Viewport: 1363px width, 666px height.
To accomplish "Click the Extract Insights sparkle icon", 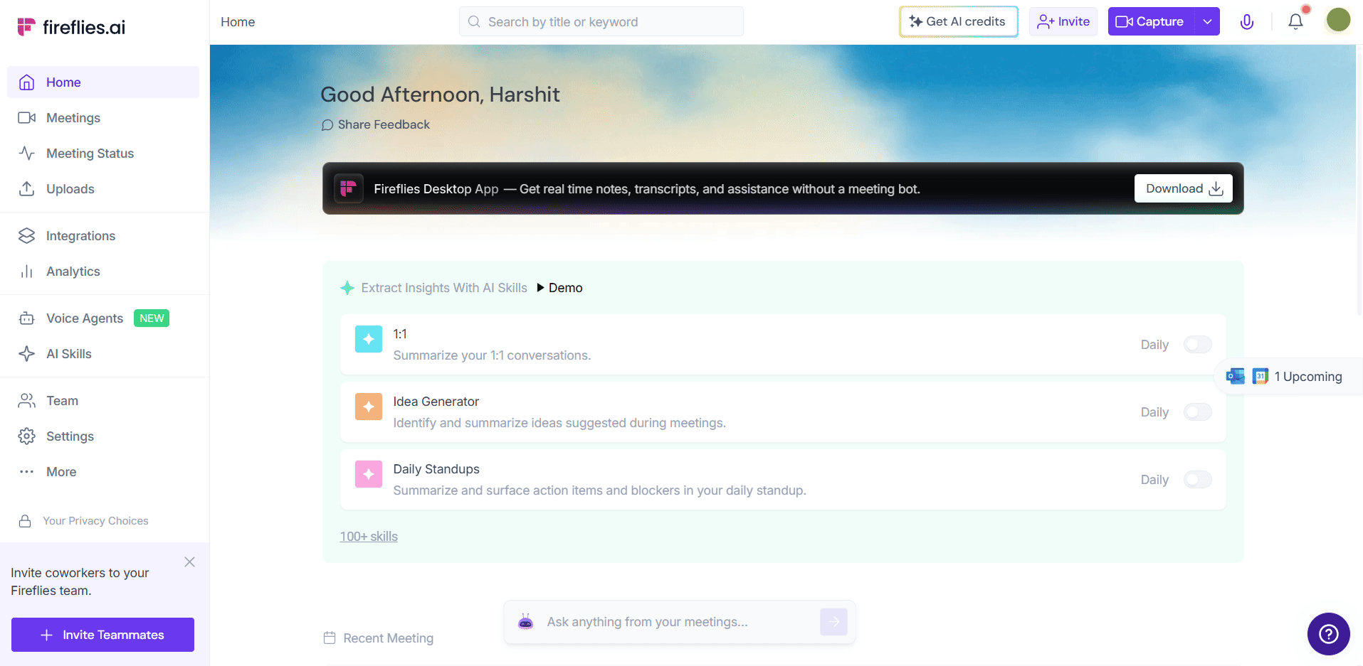I will coord(347,288).
